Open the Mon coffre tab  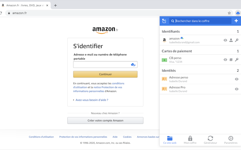coord(190,140)
